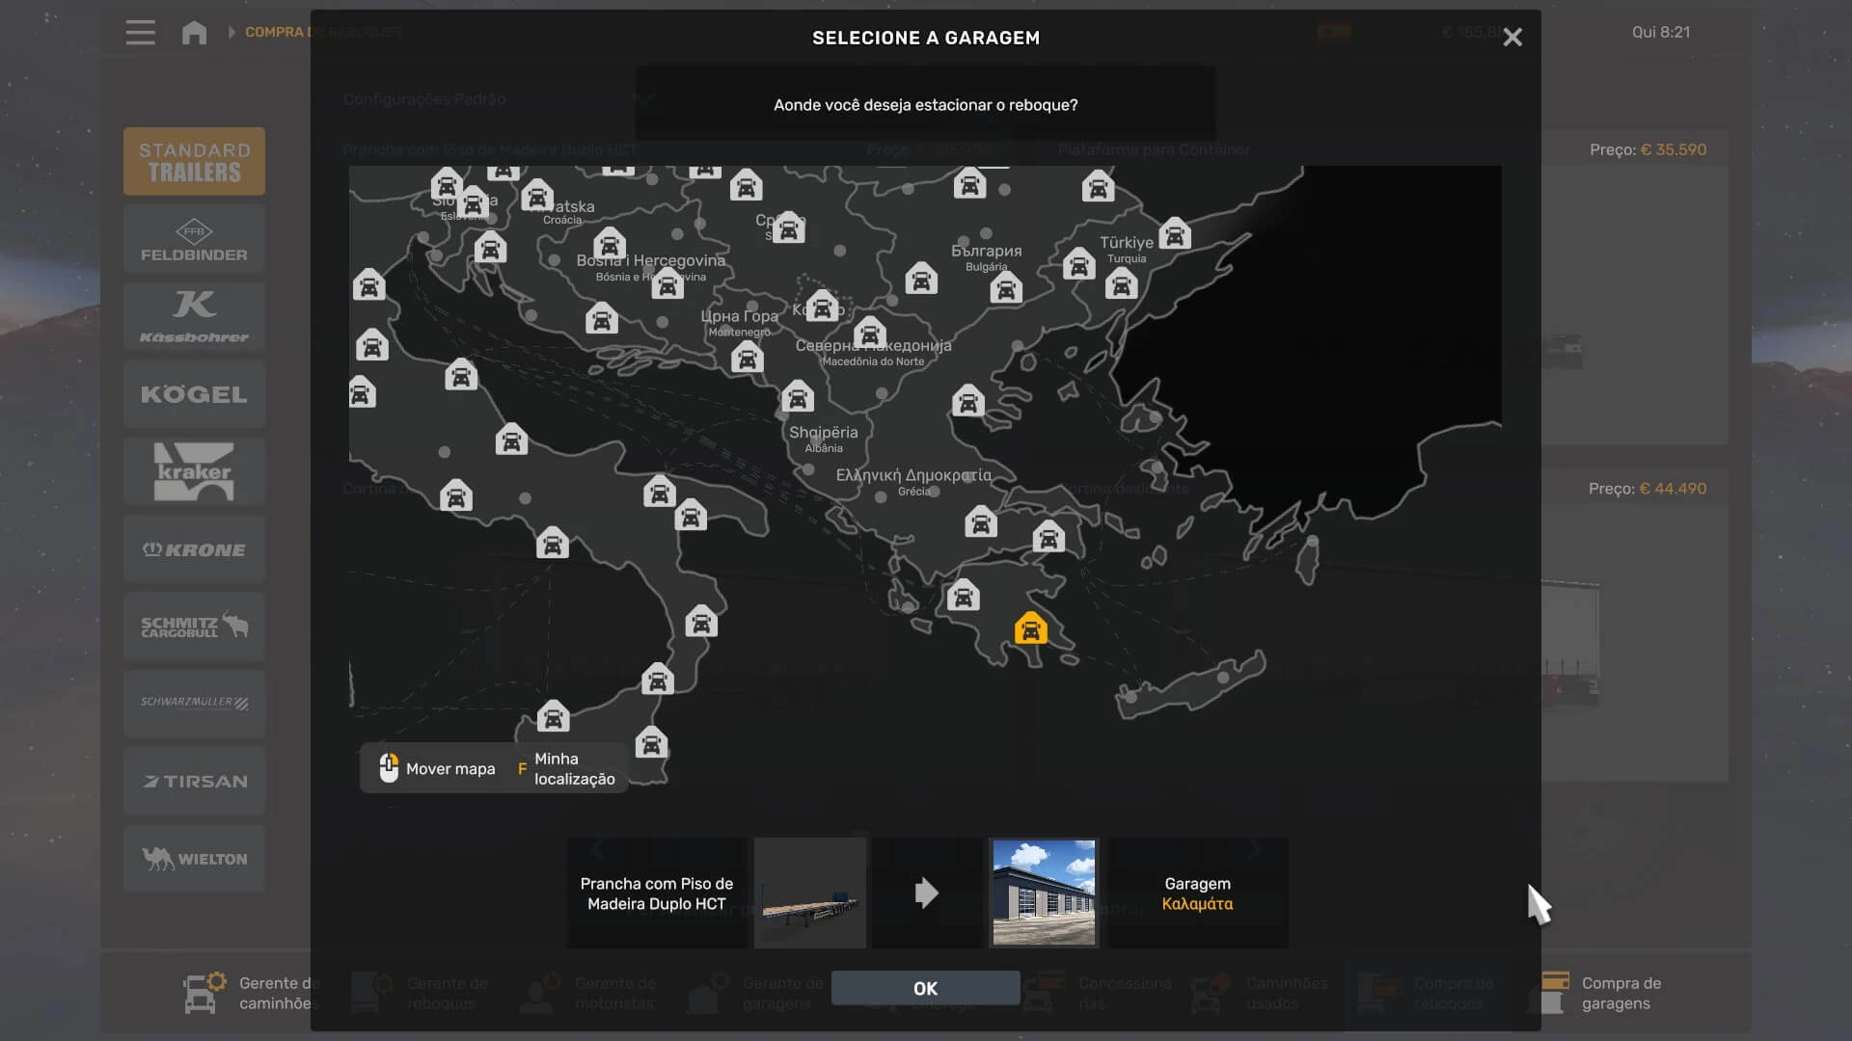Open the hamburger menu icon

click(140, 33)
